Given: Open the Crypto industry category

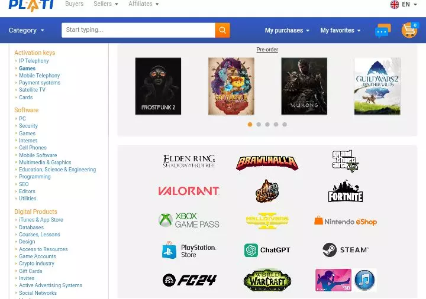Looking at the screenshot, I should (37, 263).
